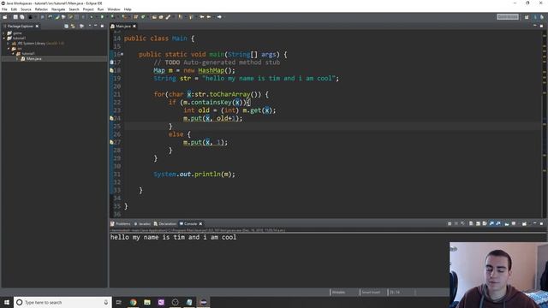
Task: Collapse the src folder node
Action: (9, 49)
